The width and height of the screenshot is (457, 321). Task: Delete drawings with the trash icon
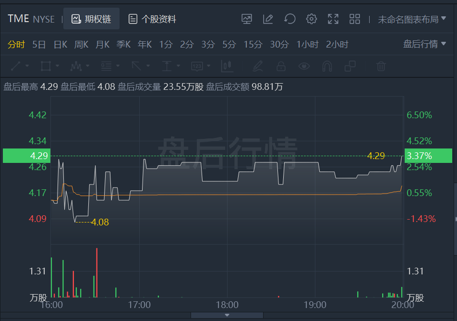coord(381,66)
